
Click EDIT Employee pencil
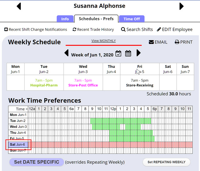pyautogui.click(x=159, y=29)
